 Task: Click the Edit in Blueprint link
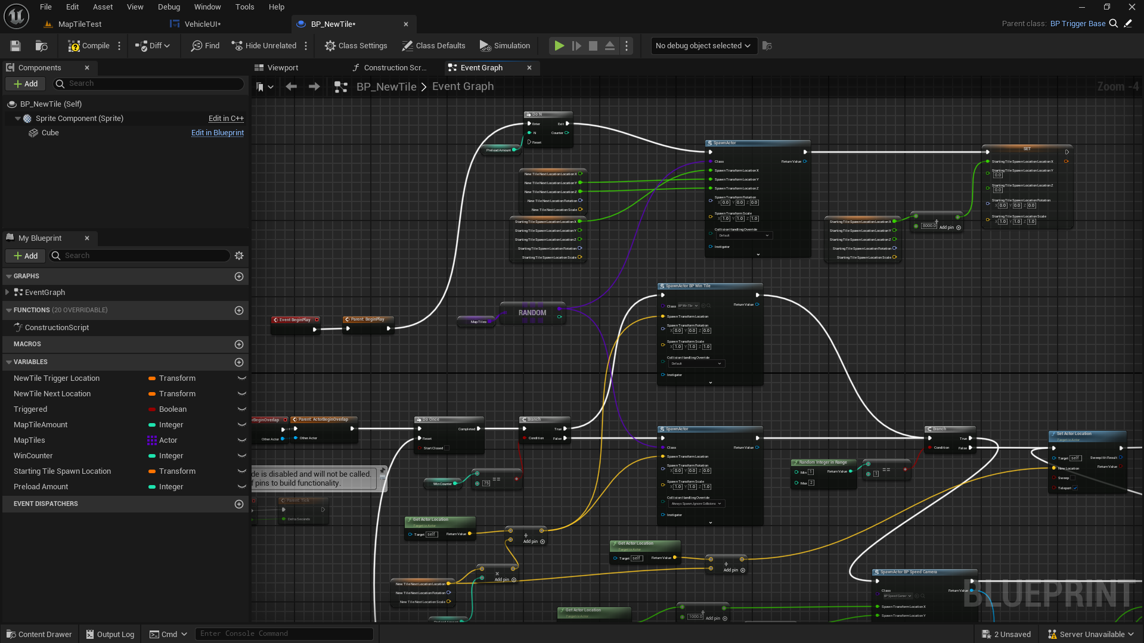pyautogui.click(x=218, y=133)
